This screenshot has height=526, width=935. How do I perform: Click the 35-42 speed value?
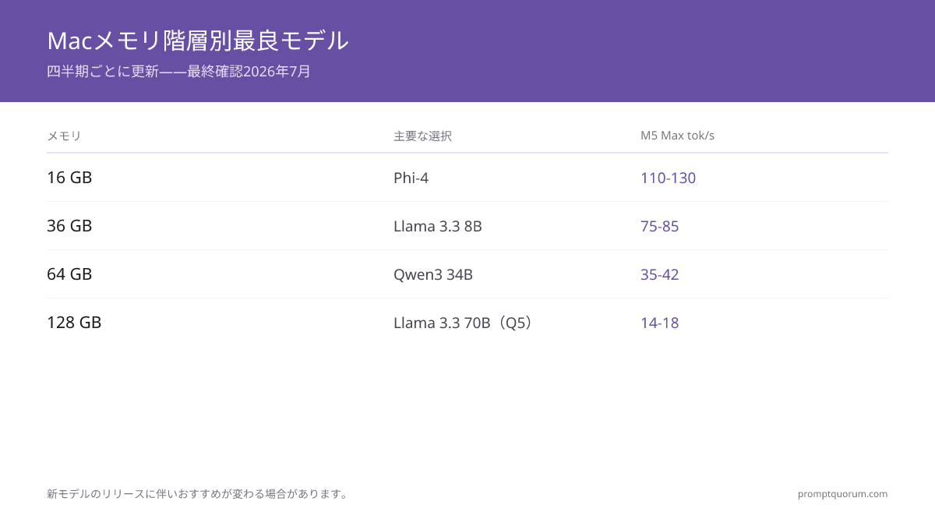tap(659, 275)
